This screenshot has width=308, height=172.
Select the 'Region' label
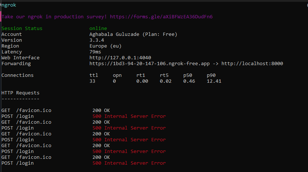pyautogui.click(x=10, y=46)
